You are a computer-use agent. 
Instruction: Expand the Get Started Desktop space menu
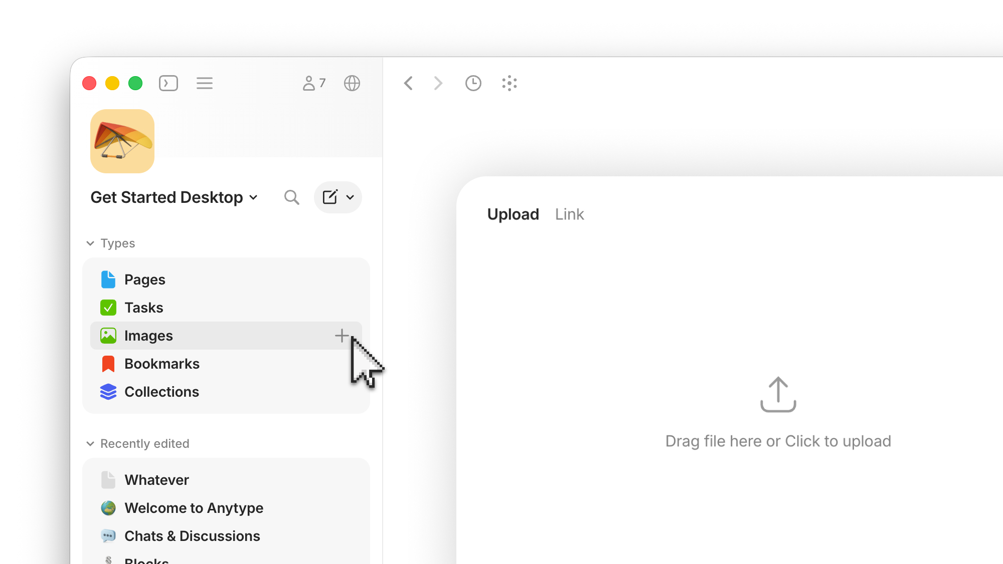click(174, 197)
